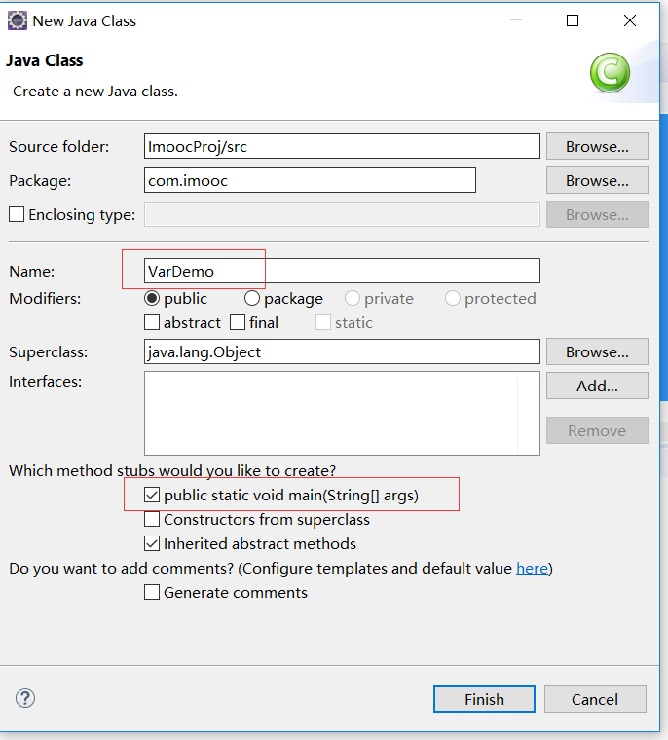The image size is (668, 740).
Task: Click the Superclass field java.lang.Object
Action: [x=342, y=351]
